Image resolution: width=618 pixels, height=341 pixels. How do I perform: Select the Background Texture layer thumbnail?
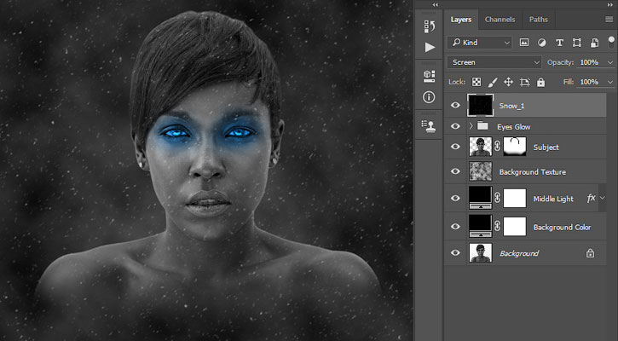pos(481,171)
